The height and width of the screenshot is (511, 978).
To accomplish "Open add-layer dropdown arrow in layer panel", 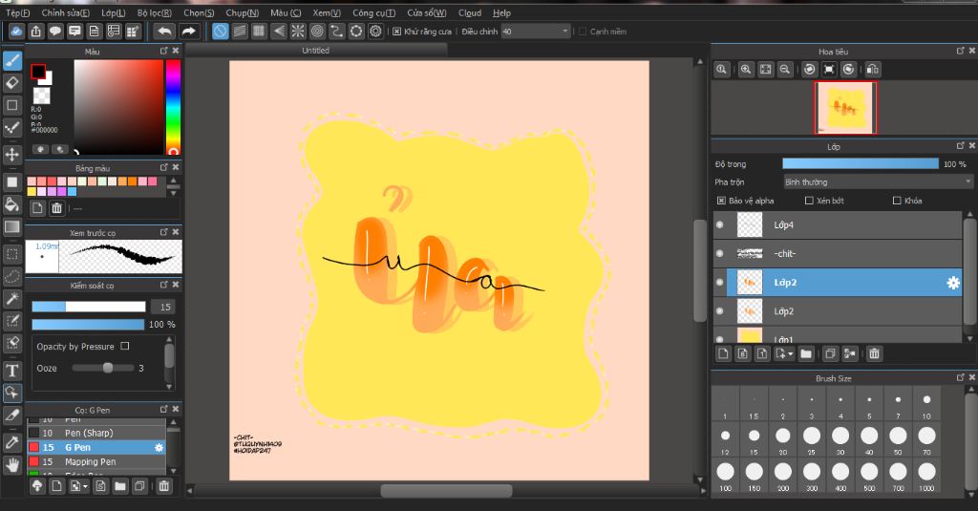I will coord(790,353).
